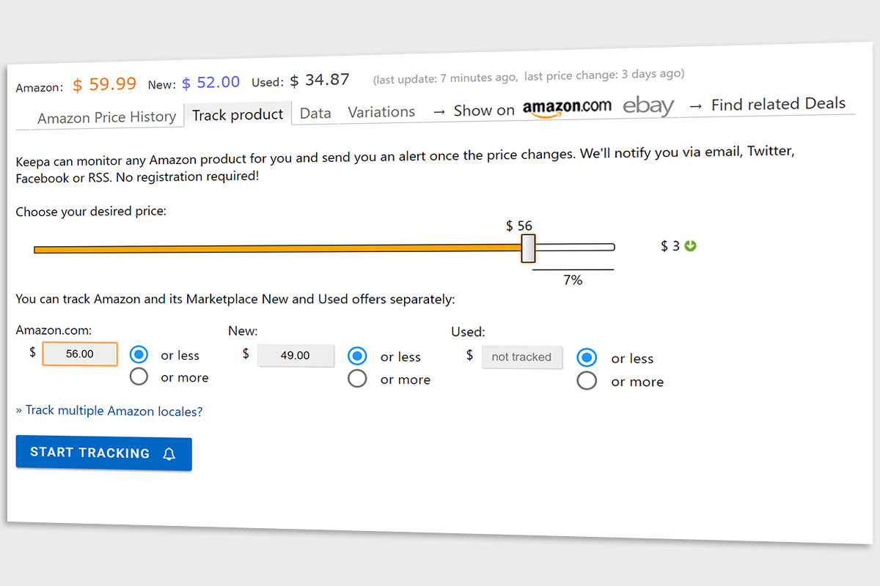The height and width of the screenshot is (586, 880).
Task: Open the Variations tab
Action: click(x=381, y=112)
